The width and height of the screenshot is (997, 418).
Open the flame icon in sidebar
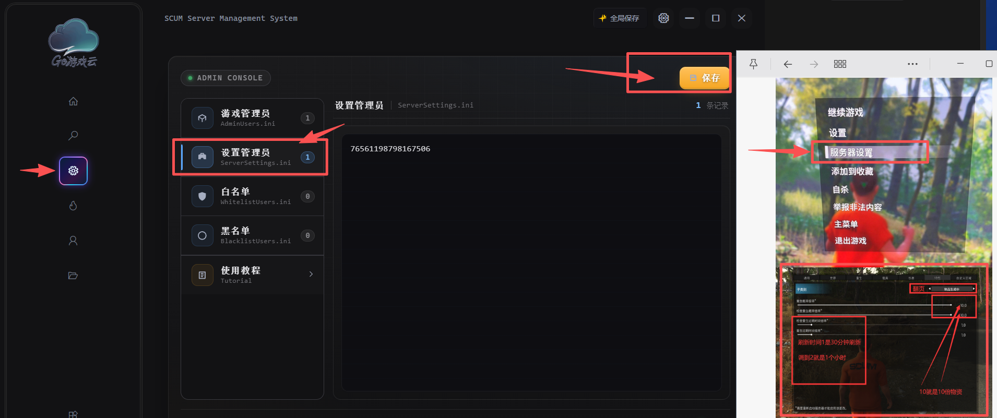click(73, 206)
